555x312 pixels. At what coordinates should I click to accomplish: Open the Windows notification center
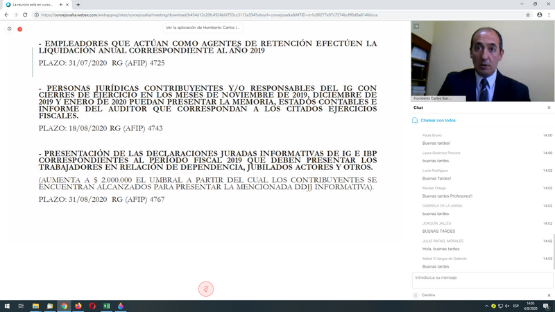tap(547, 306)
